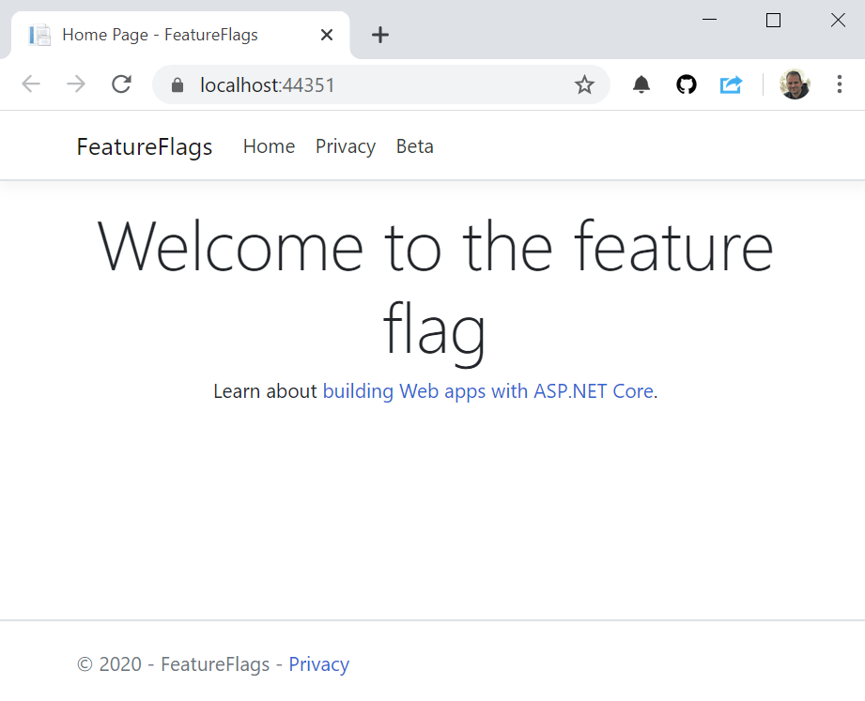Click the footer Privacy link
The height and width of the screenshot is (701, 865).
(x=318, y=663)
